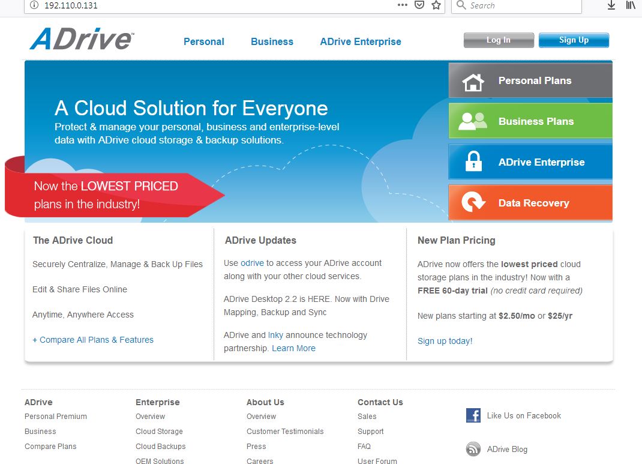Click the magnifier icon in search box
The height and width of the screenshot is (464, 642).
coord(461,5)
